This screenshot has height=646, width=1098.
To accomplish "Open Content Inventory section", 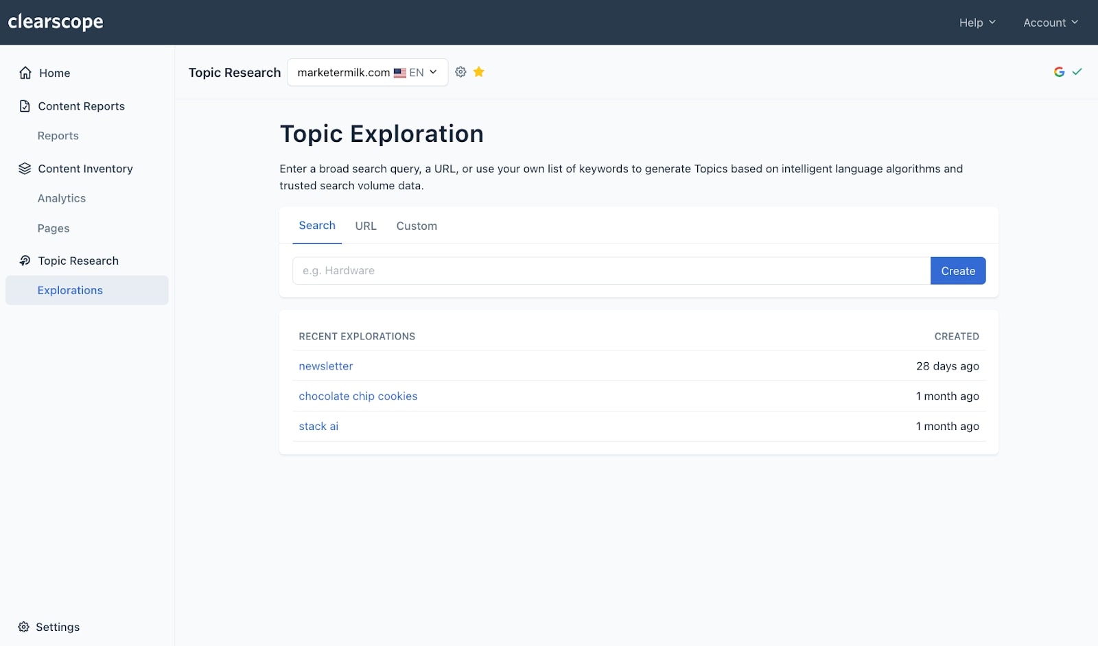I will [x=87, y=169].
